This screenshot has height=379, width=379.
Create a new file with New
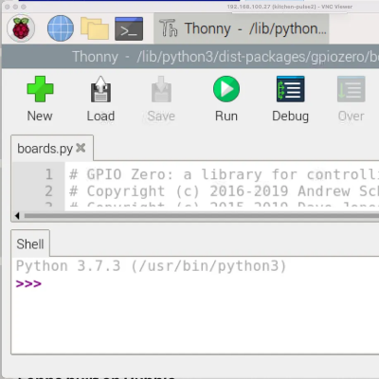(x=40, y=99)
